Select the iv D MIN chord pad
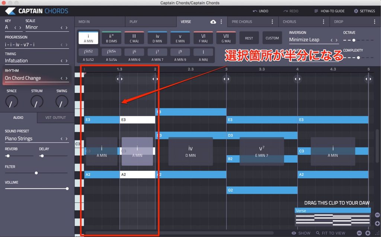 coord(157,37)
